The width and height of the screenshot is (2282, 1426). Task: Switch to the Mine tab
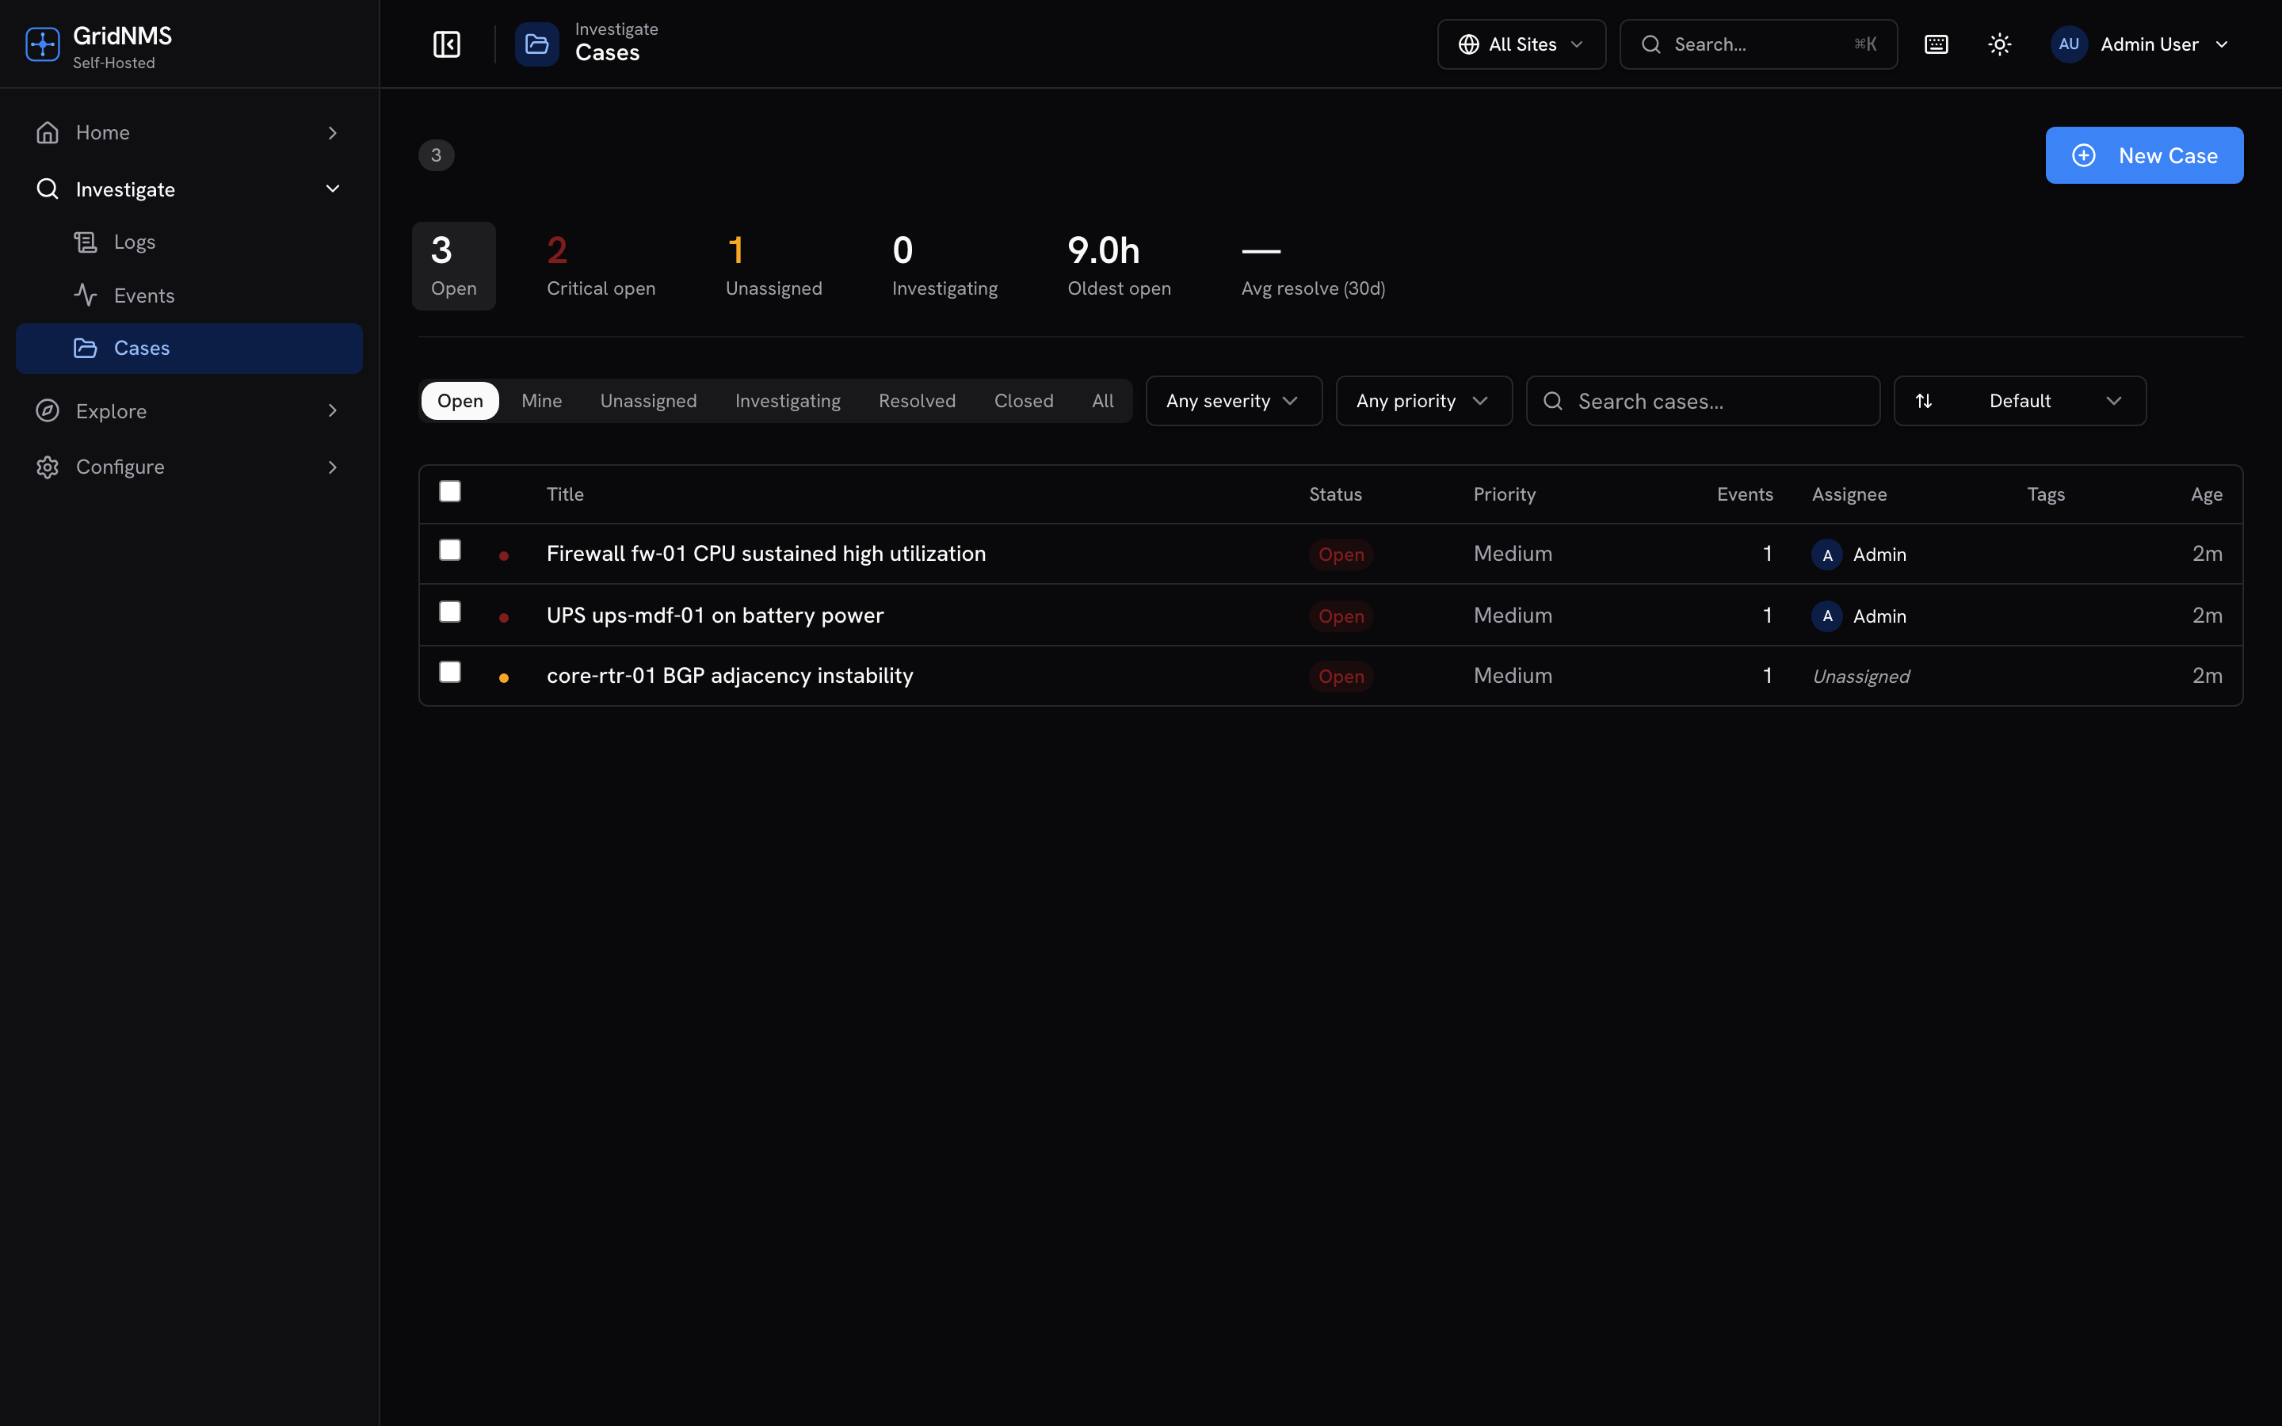(541, 401)
